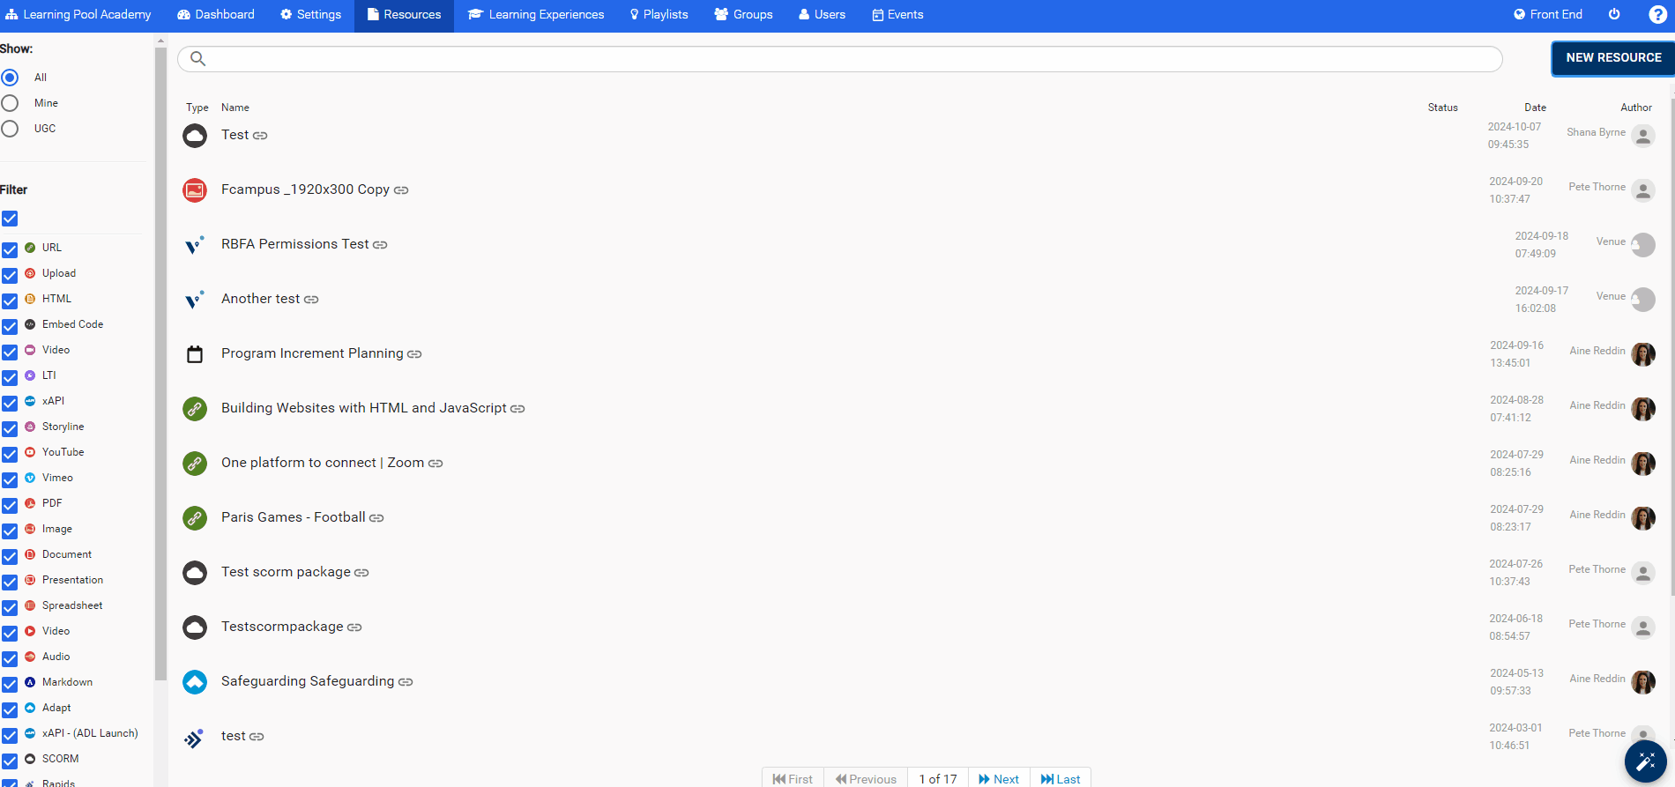Viewport: 1675px width, 787px height.
Task: Click the power logout icon
Action: pos(1614,15)
